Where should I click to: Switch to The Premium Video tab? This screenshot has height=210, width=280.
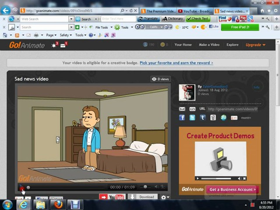pyautogui.click(x=158, y=11)
